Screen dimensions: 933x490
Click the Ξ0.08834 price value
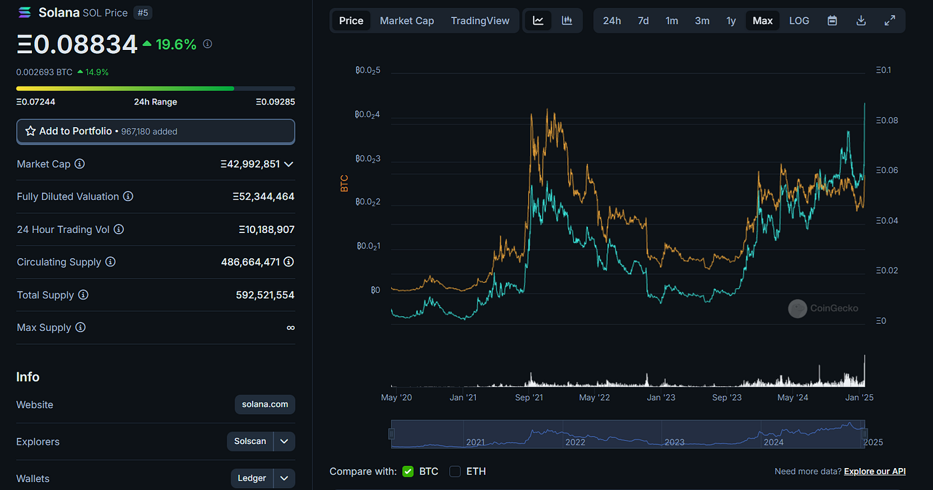point(77,44)
